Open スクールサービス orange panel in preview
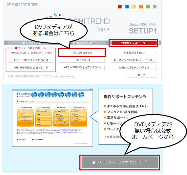This screenshot has width=187, height=175. [x=79, y=116]
